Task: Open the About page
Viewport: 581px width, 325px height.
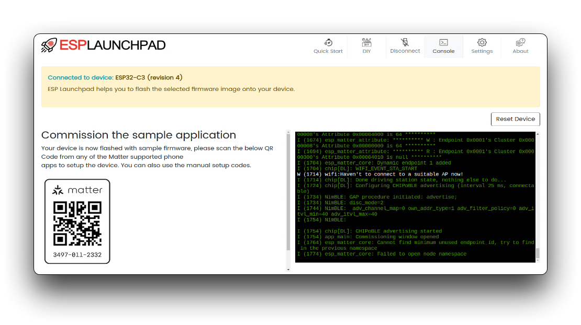Action: 520,47
